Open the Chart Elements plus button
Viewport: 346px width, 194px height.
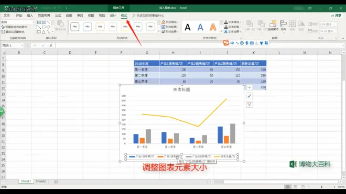[x=250, y=87]
